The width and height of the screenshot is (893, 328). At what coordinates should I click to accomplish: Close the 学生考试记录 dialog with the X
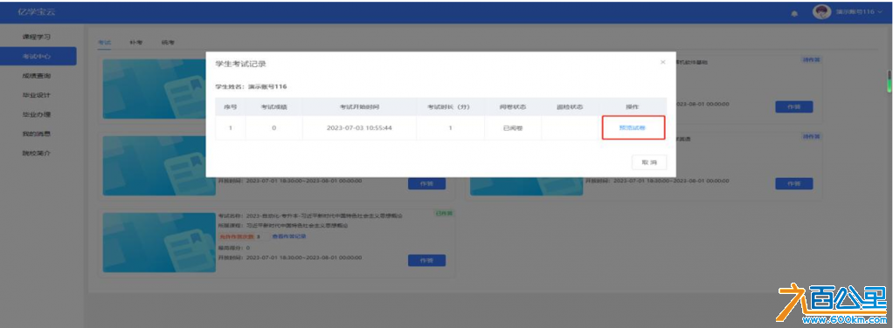pyautogui.click(x=662, y=62)
